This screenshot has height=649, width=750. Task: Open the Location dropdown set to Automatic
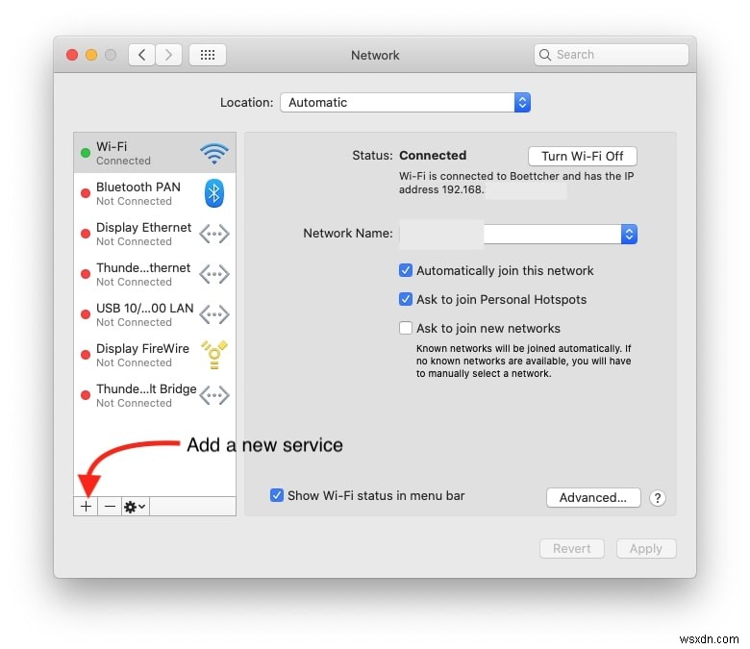tap(405, 102)
